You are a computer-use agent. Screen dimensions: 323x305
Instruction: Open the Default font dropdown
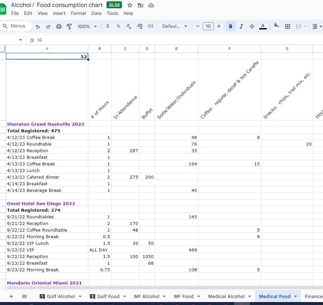(x=175, y=26)
